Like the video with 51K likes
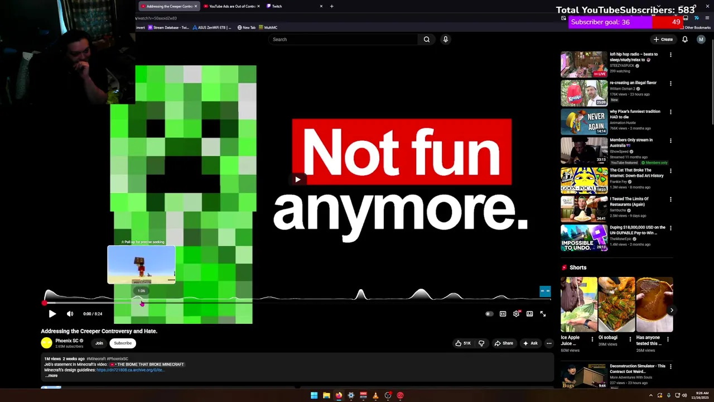 pos(463,343)
